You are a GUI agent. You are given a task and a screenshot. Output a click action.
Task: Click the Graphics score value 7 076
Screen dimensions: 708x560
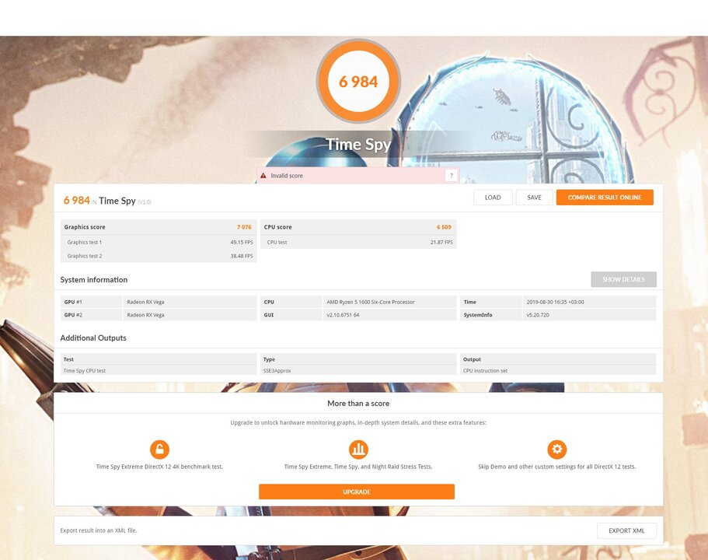244,227
